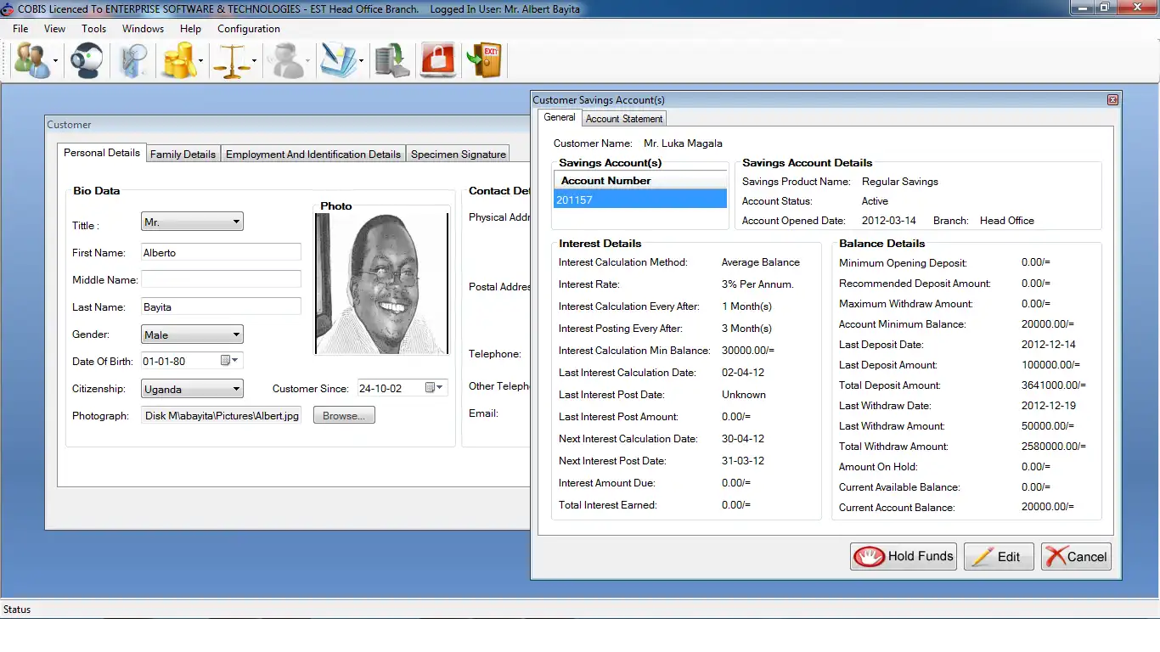Click the 100000.00/= last deposit amount
1160x652 pixels.
(1051, 364)
